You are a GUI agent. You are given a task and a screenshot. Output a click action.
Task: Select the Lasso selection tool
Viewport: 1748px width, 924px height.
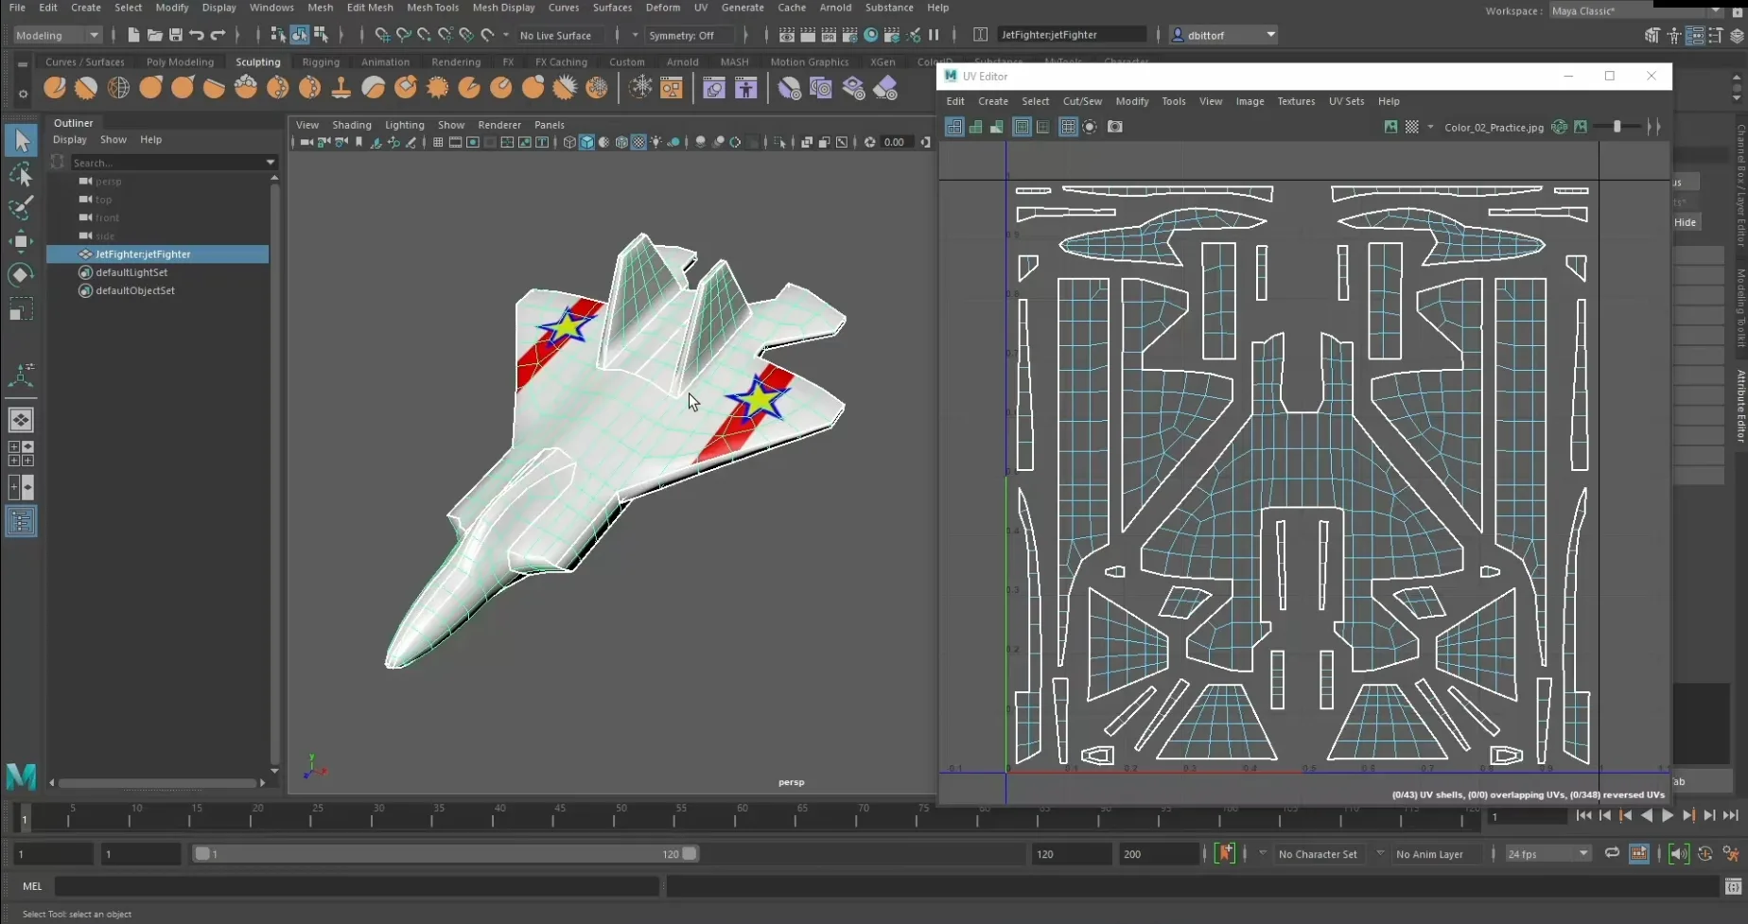[21, 175]
